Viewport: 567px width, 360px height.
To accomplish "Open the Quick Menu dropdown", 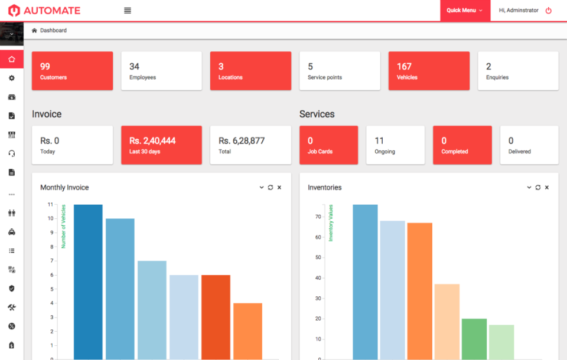I will point(464,10).
